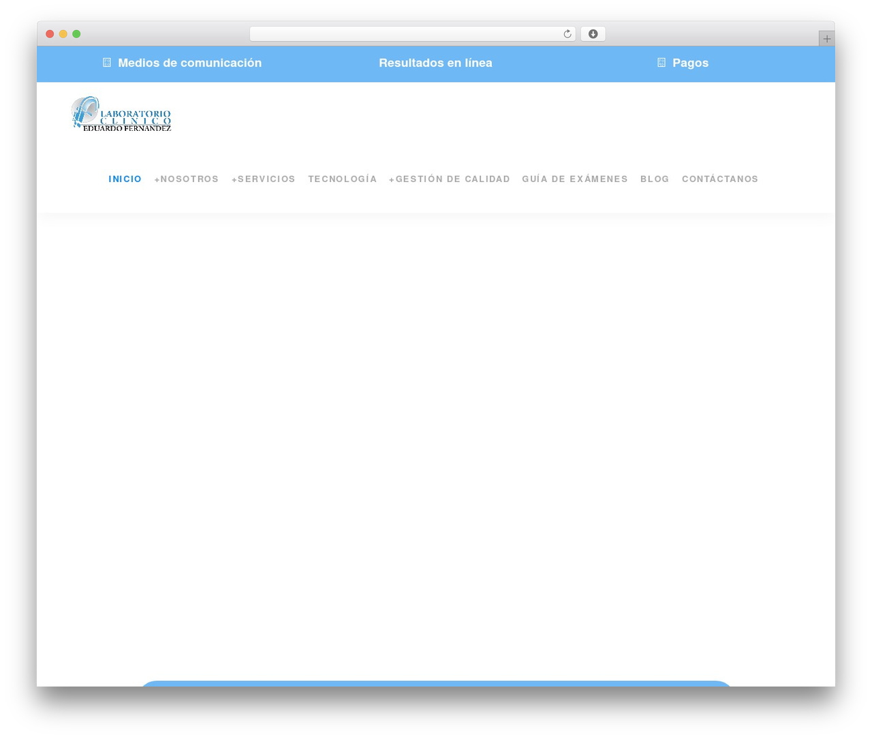Open GUÍA DE EXÁMENES page
Screen dimensions: 872x739
(x=575, y=179)
